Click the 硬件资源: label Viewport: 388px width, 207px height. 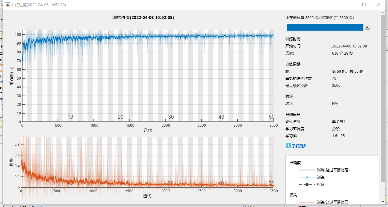pos(294,122)
